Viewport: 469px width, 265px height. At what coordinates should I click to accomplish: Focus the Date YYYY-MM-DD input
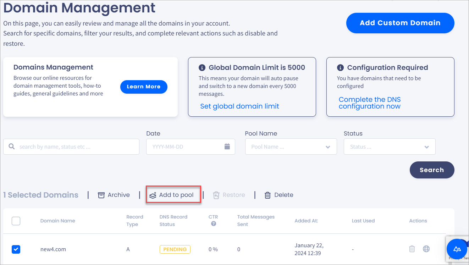(x=191, y=147)
